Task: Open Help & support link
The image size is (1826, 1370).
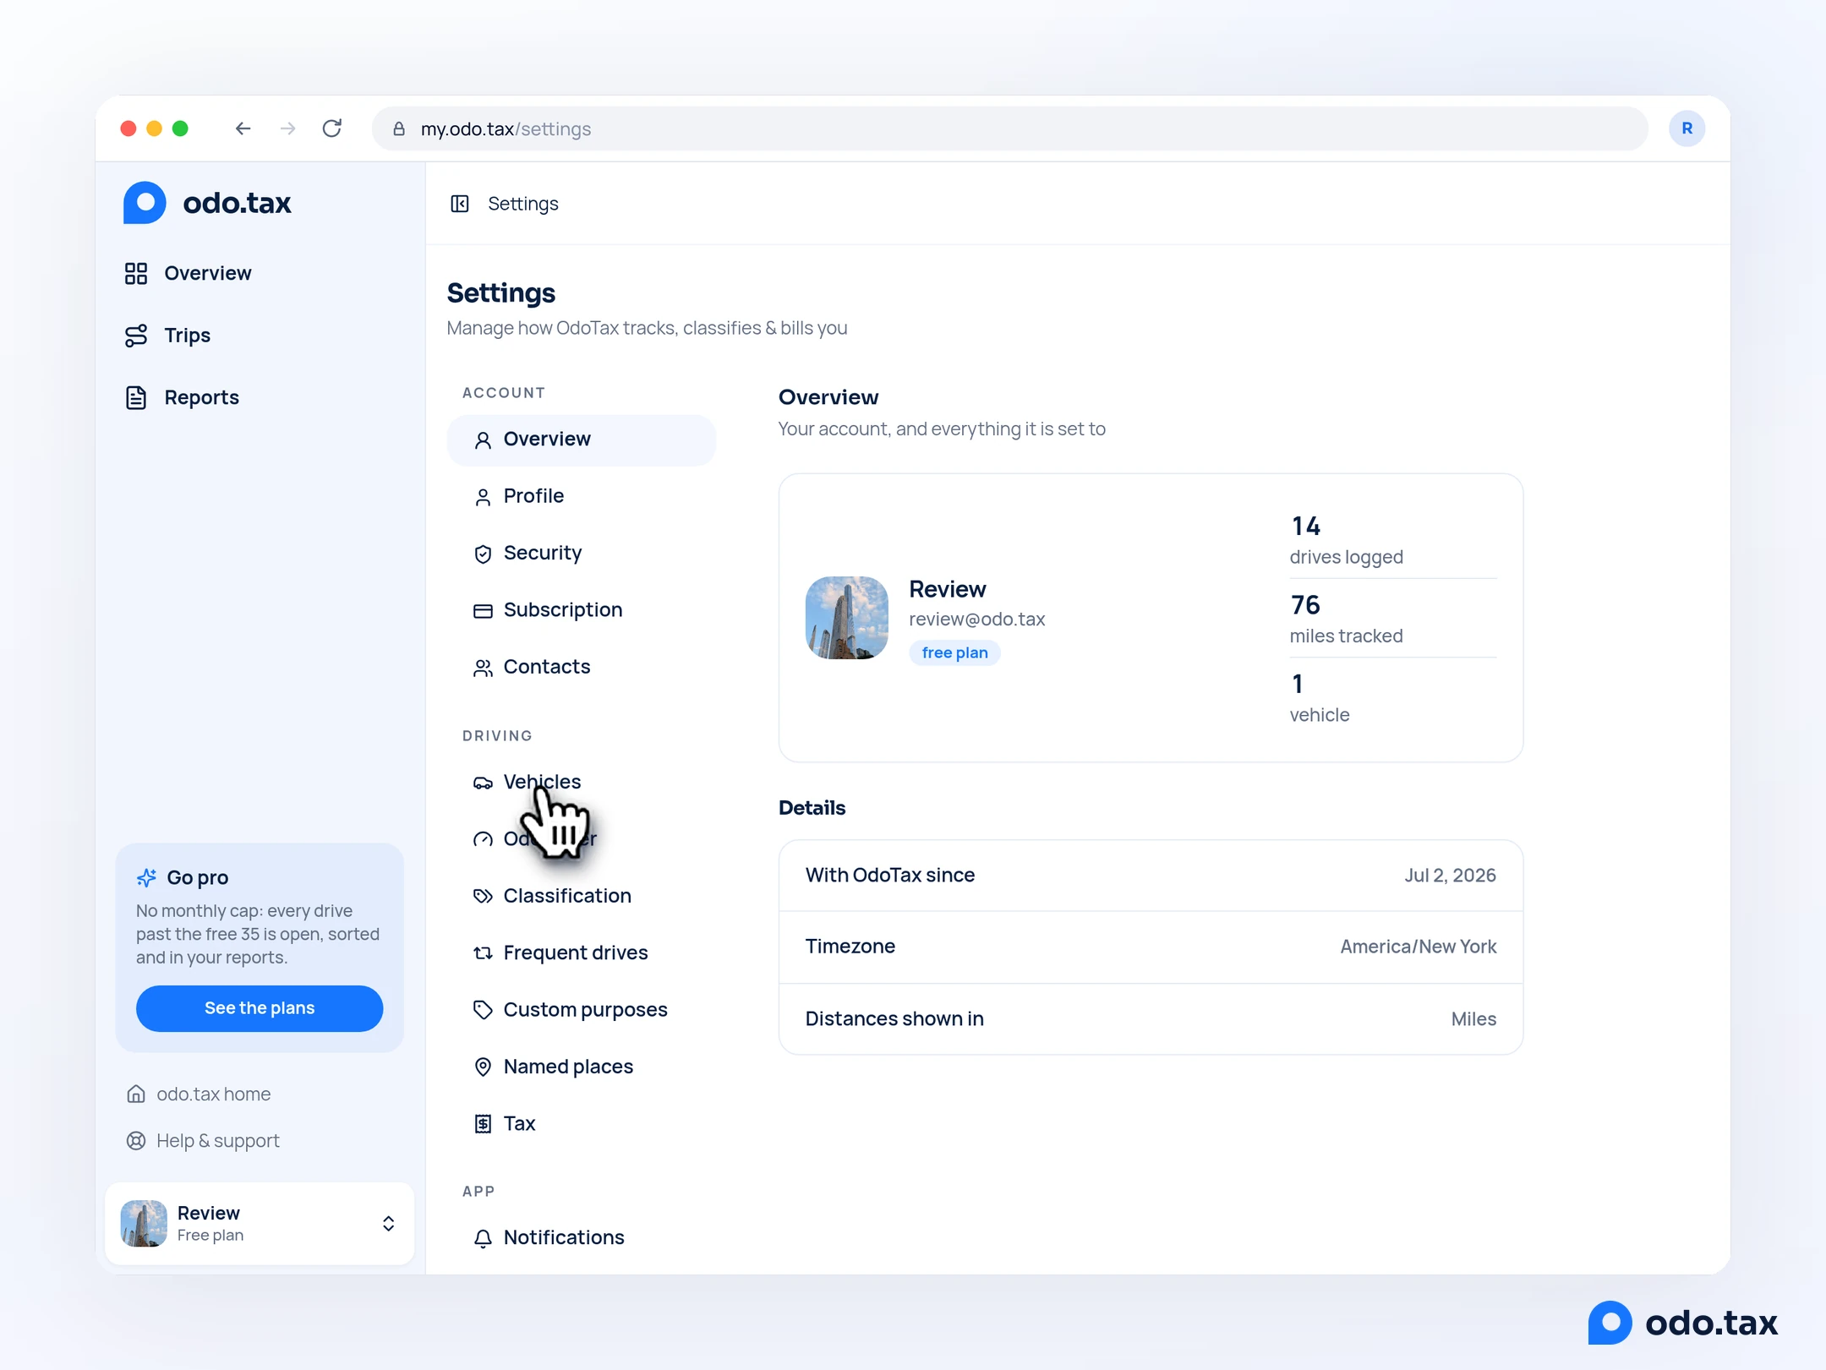Action: [203, 1141]
